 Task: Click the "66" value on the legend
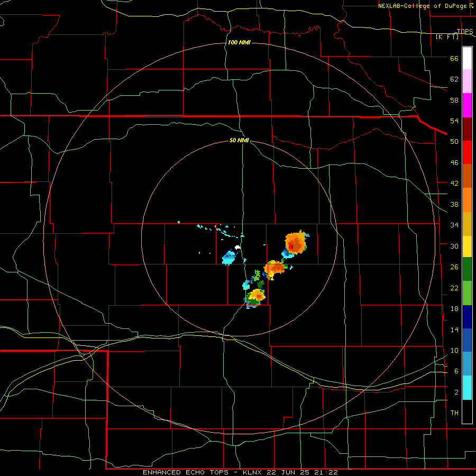(454, 59)
